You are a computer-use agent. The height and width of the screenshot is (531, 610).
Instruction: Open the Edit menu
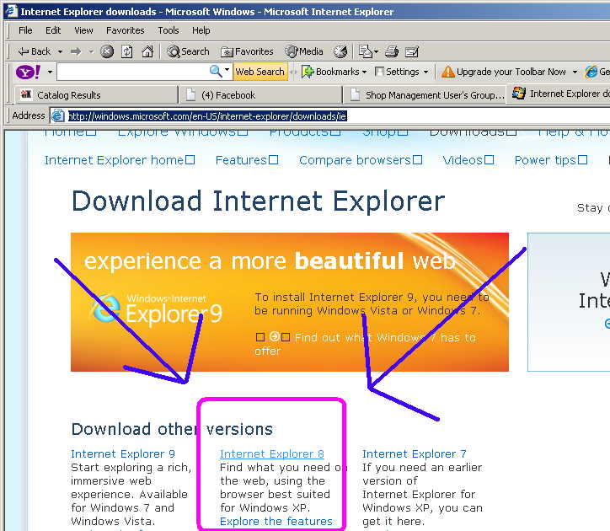coord(53,30)
